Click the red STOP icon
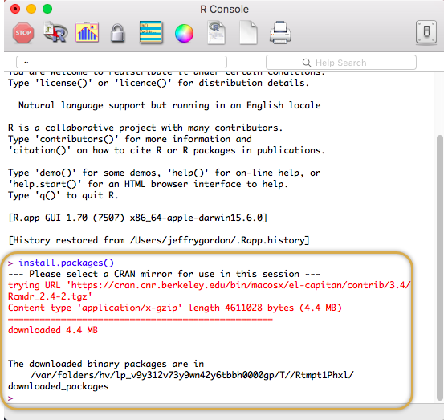The height and width of the screenshot is (420, 444). coord(23,33)
